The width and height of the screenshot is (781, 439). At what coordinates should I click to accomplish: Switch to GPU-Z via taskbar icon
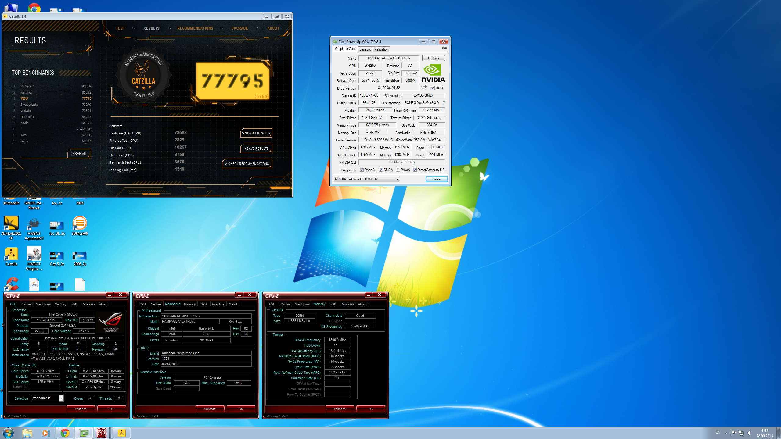tap(84, 433)
